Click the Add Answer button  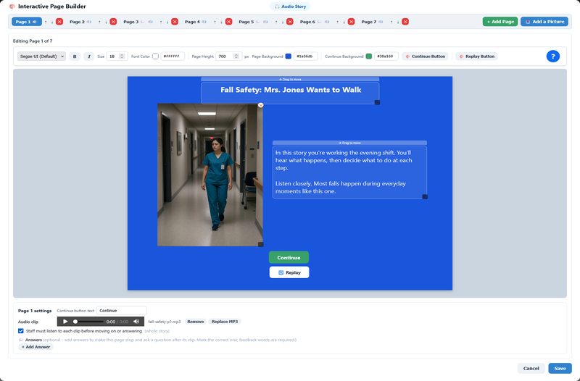(36, 347)
